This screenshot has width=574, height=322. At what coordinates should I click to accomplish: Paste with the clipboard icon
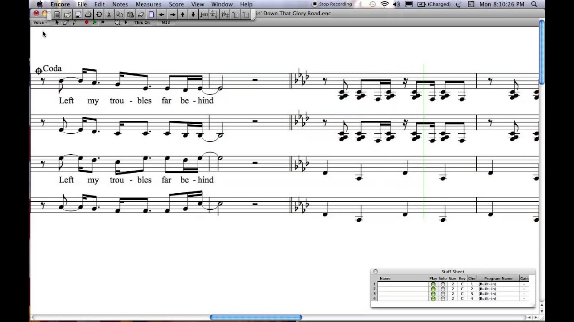pos(130,14)
